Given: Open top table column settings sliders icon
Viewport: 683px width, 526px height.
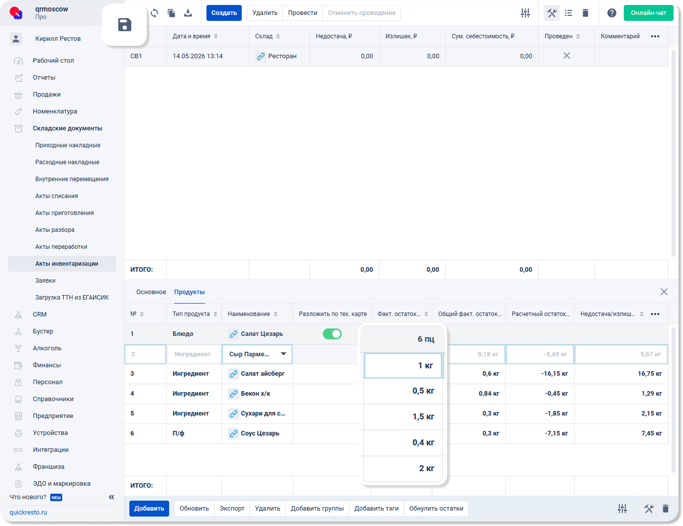Looking at the screenshot, I should (x=525, y=13).
